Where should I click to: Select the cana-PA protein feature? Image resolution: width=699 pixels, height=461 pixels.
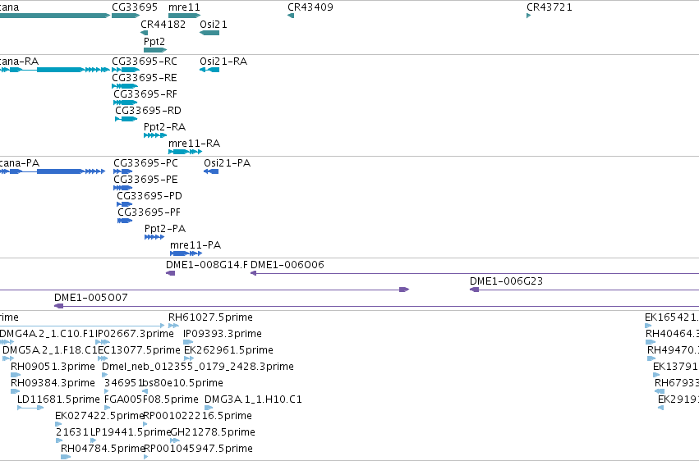coord(53,171)
